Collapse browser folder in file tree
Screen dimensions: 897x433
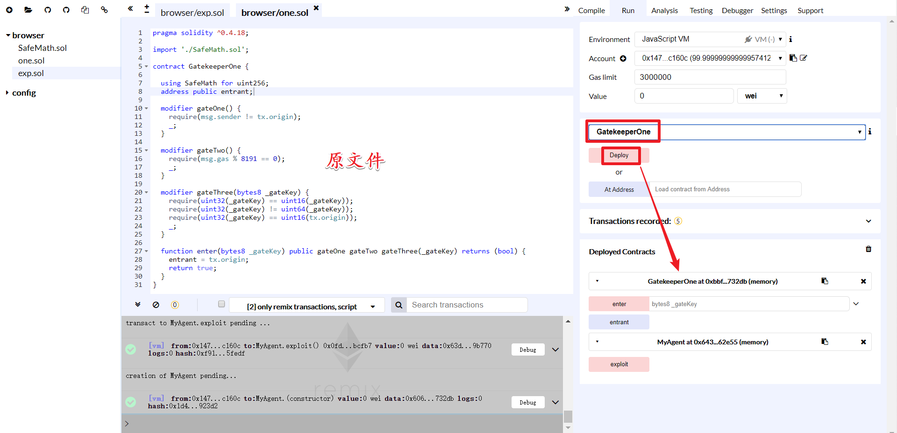pyautogui.click(x=8, y=35)
